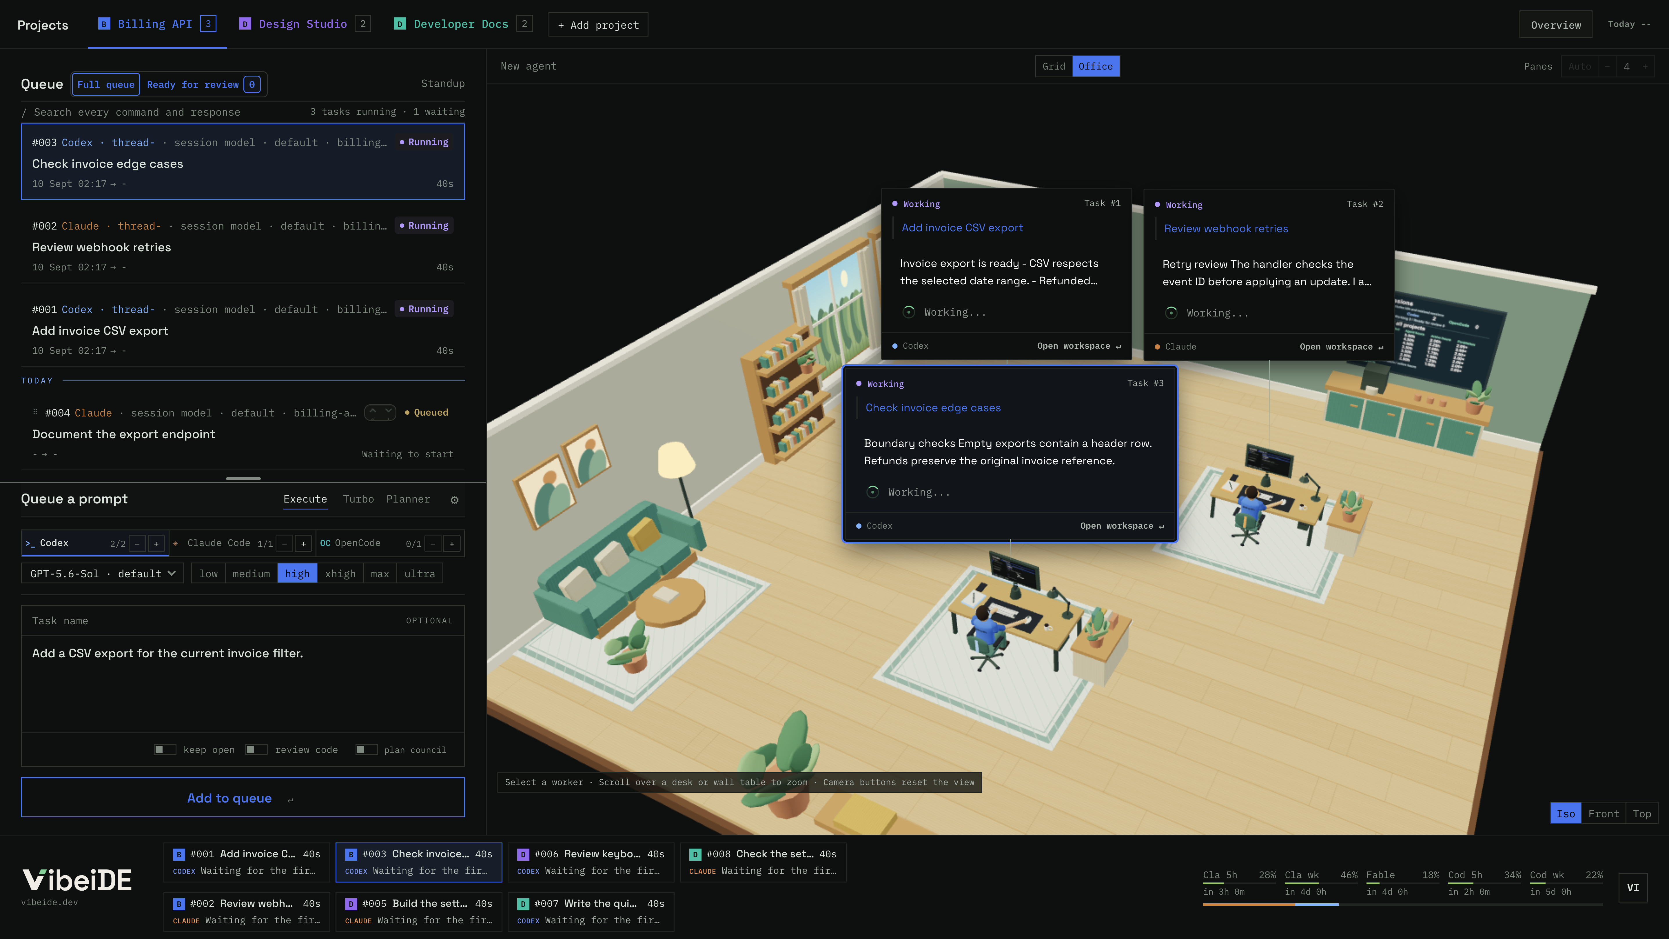Switch to the Billing API project tab
The image size is (1669, 939).
(x=157, y=24)
